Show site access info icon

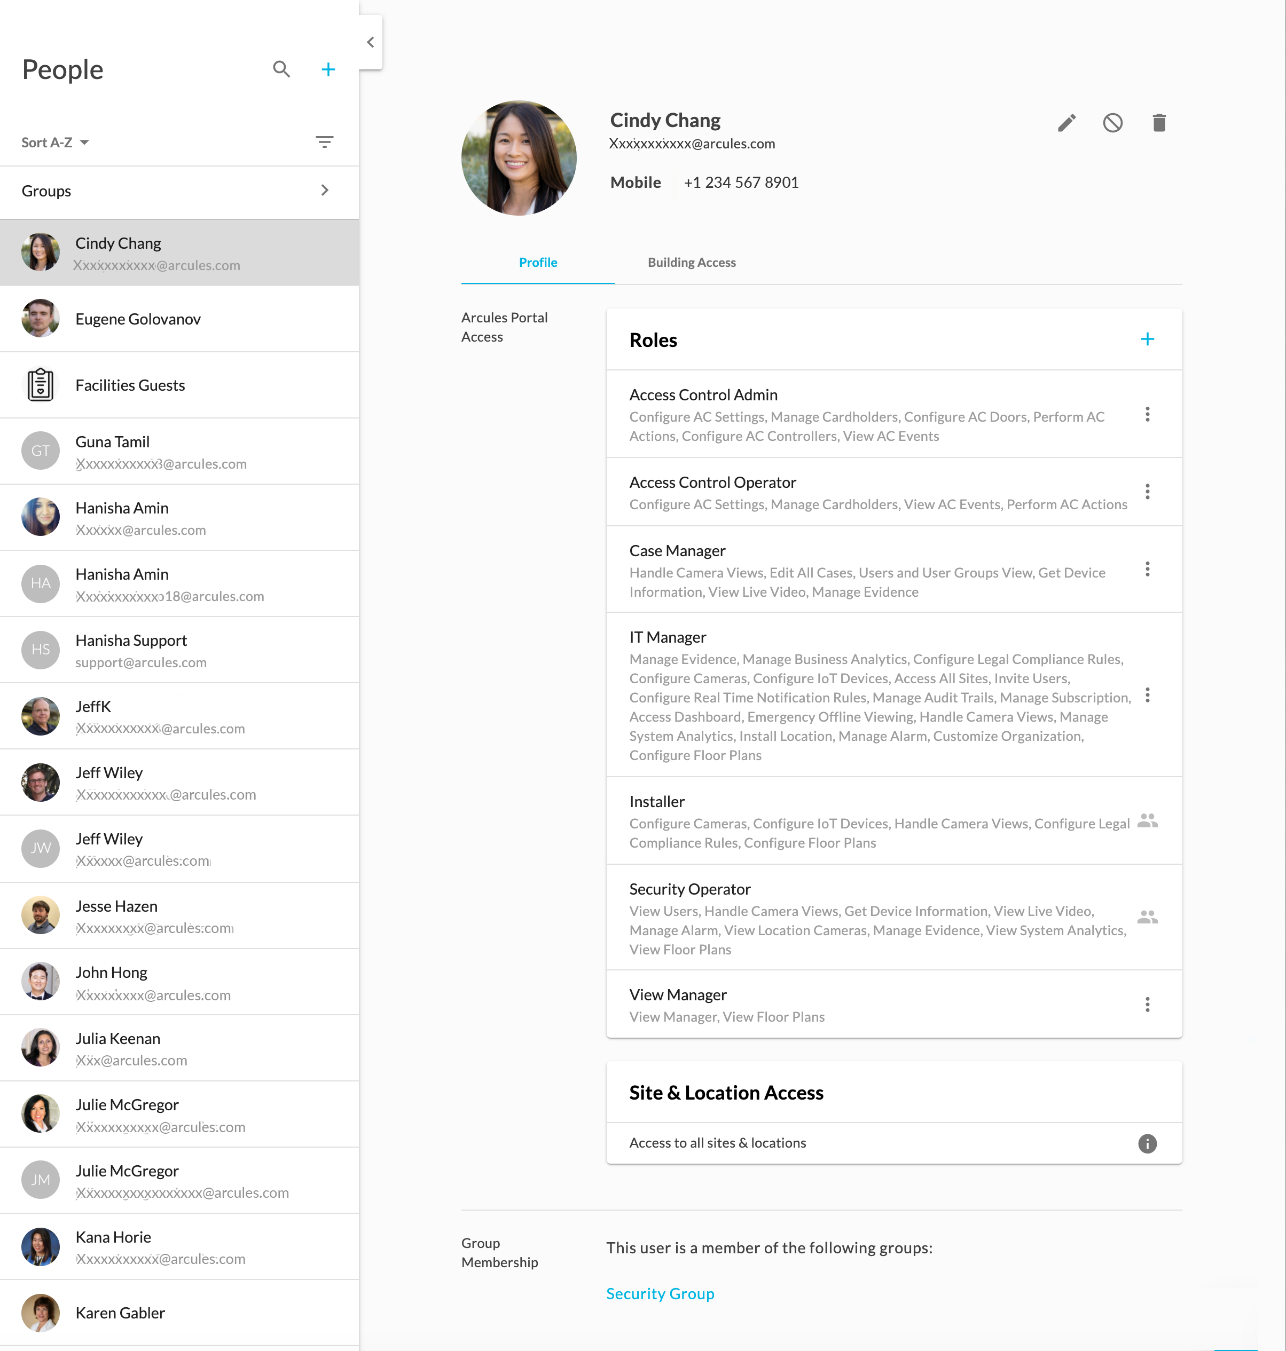(1147, 1143)
